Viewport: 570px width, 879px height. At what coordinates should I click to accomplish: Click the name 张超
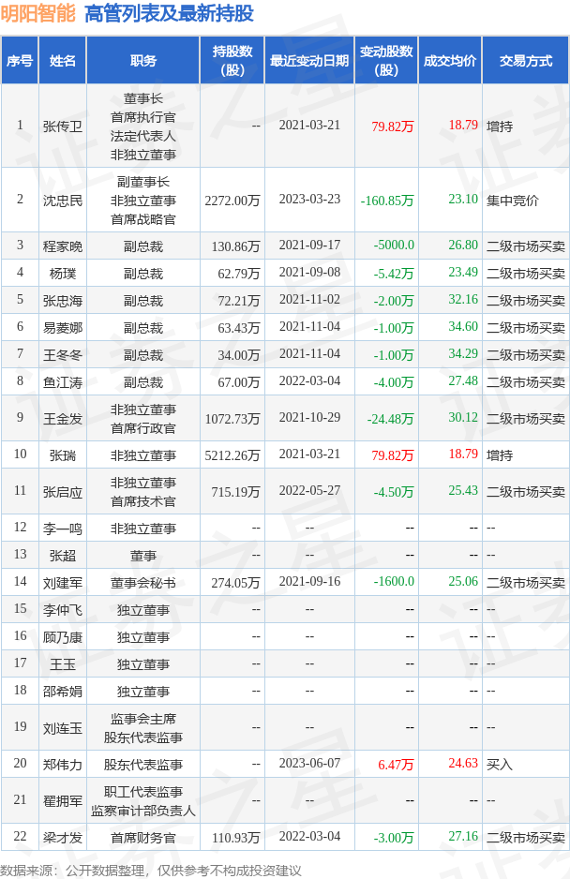click(x=62, y=556)
